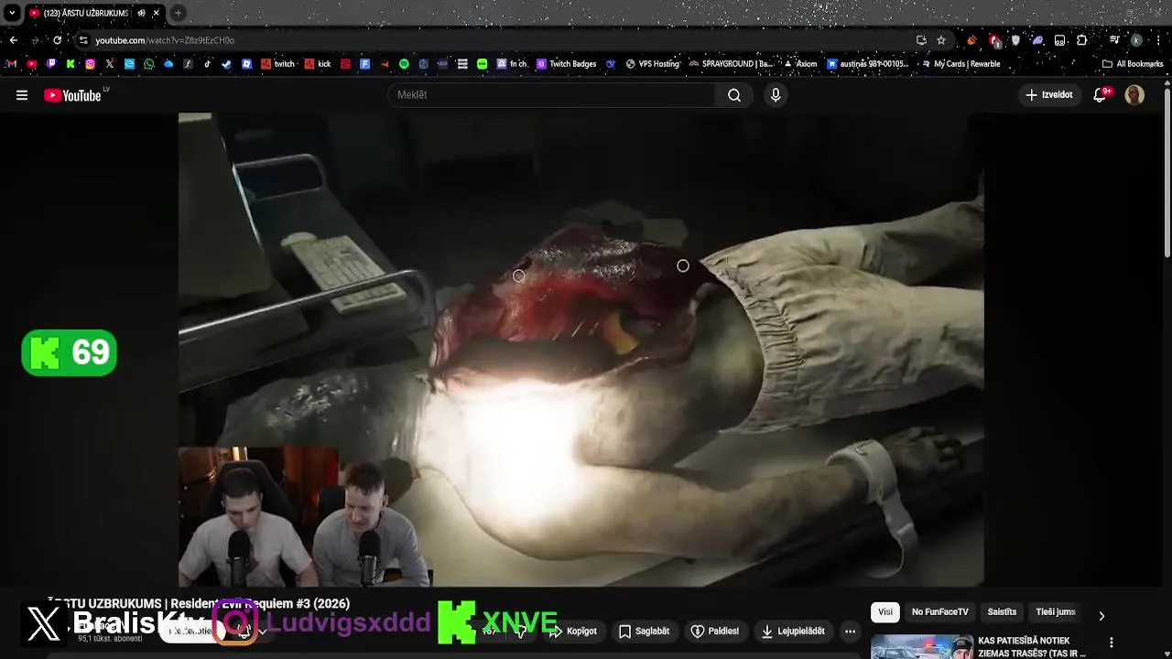Open the Chrome extensions puzzle icon
Viewport: 1172px width, 659px height.
[1081, 40]
